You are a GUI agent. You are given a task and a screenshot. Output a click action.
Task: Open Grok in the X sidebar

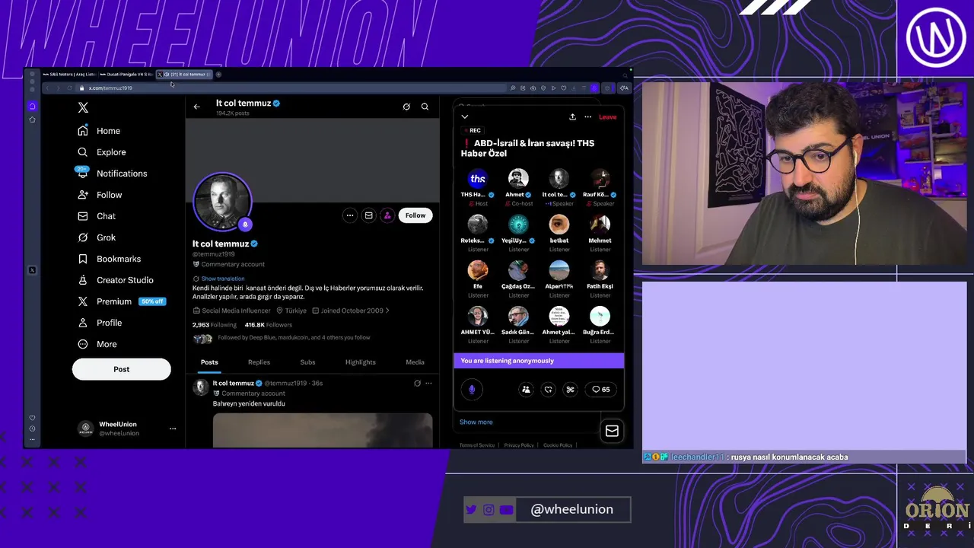click(x=97, y=237)
